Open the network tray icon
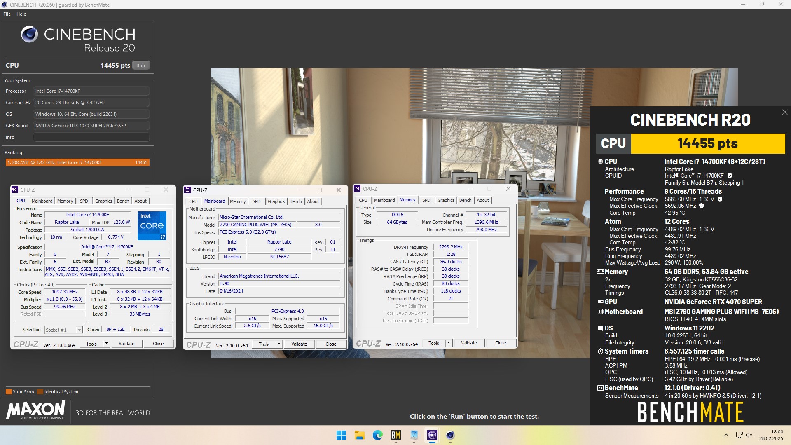This screenshot has height=445, width=791. point(739,435)
